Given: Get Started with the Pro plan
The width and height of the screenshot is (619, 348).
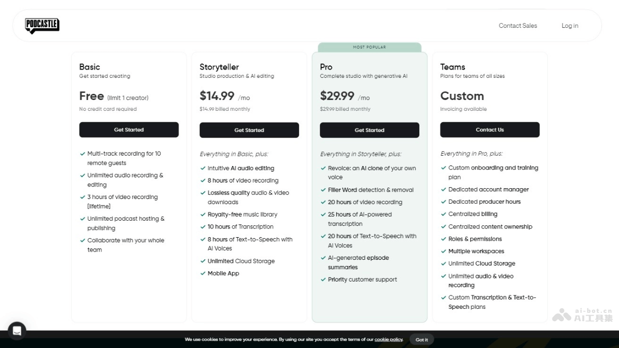Looking at the screenshot, I should click(x=369, y=130).
